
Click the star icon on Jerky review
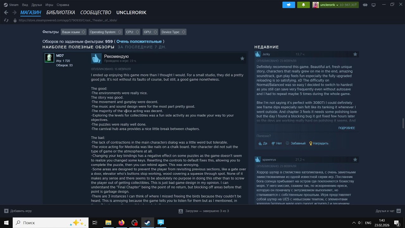[x=355, y=54]
